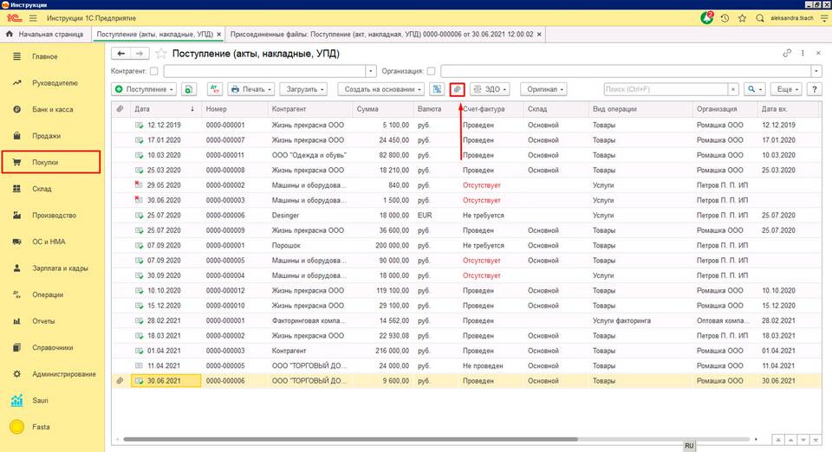Click the Загрузить button
Image resolution: width=832 pixels, height=452 pixels.
[303, 89]
